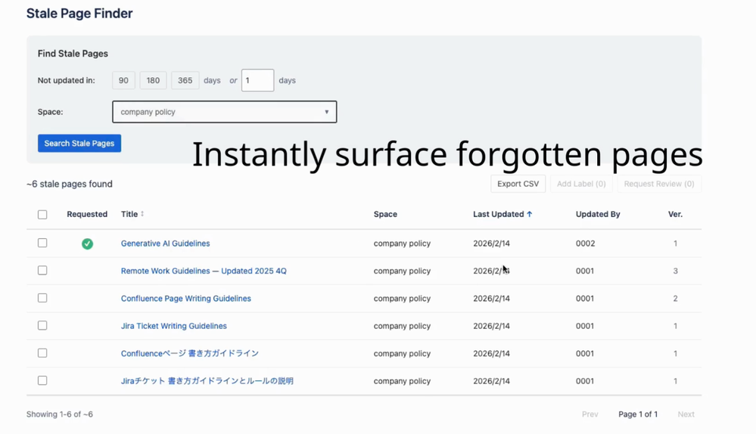
Task: Go to previous page with Prev
Action: tap(590, 414)
